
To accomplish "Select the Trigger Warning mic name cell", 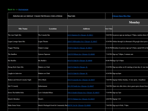I will coord(23,48).
